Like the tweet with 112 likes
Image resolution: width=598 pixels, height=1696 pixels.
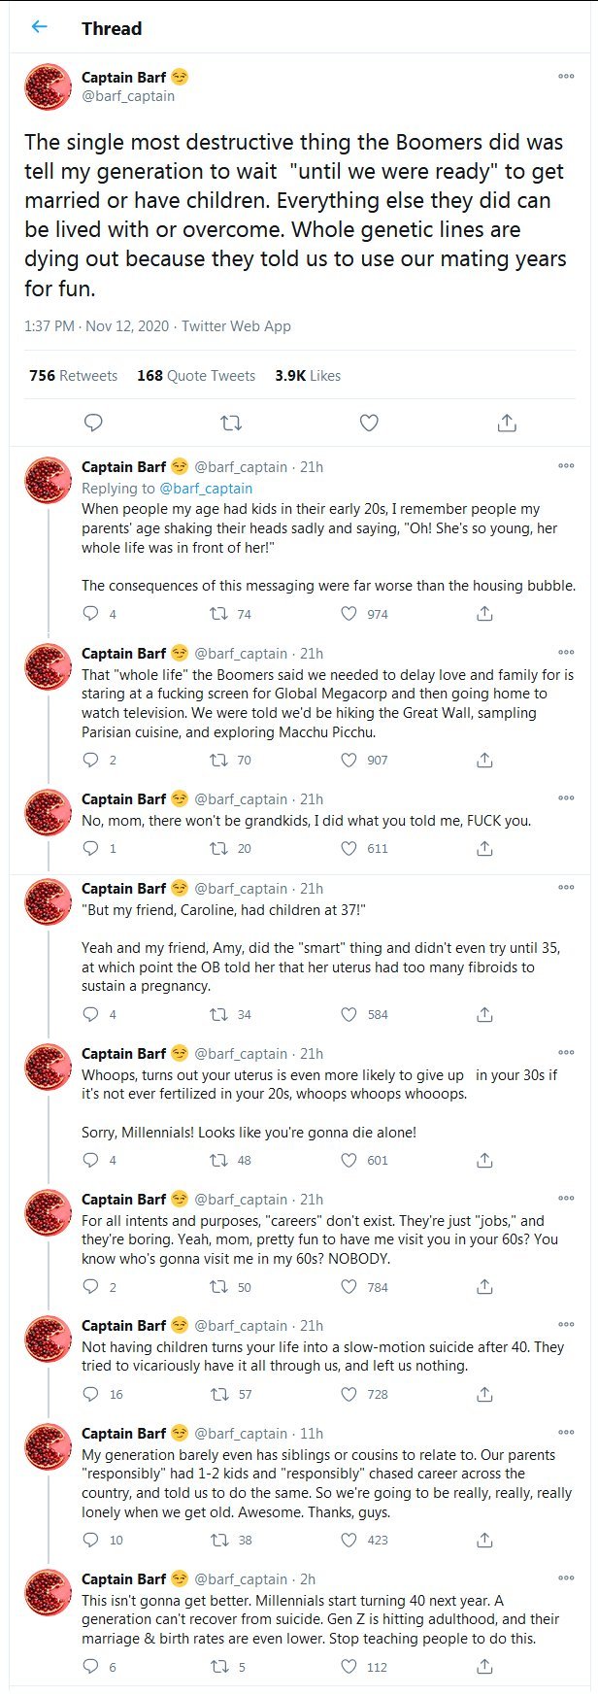click(349, 1667)
